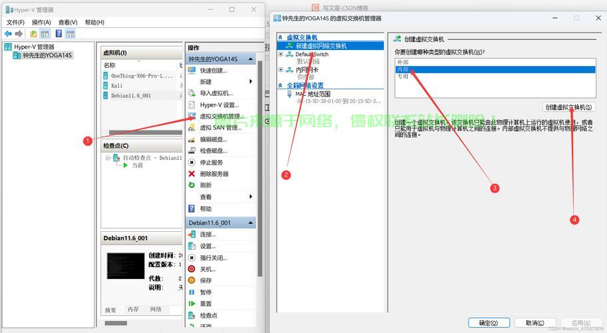The image size is (607, 333).
Task: Click 当前 checkpoint entry
Action: click(x=137, y=165)
